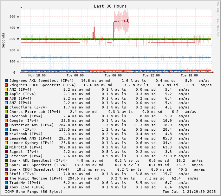Click the '85.8' LeaseWeb am/as value
This screenshot has width=221, height=196.
coord(167,138)
